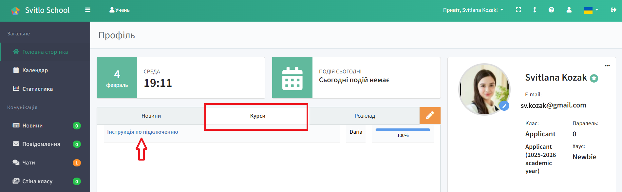The width and height of the screenshot is (622, 192).
Task: Select the Курси tab
Action: pos(257,116)
